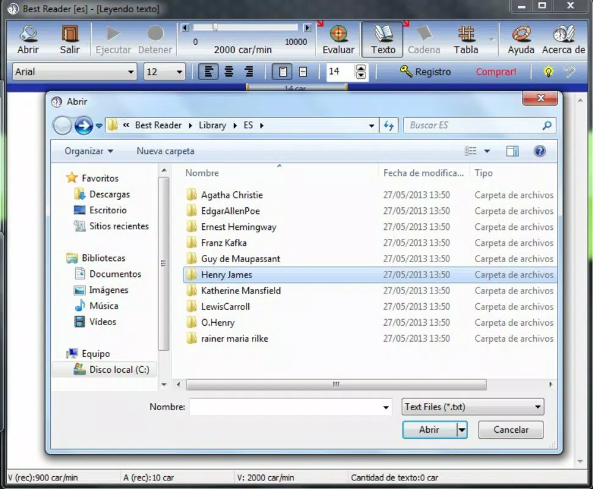Click Nueva carpeta button
This screenshot has height=489, width=593.
pos(165,151)
